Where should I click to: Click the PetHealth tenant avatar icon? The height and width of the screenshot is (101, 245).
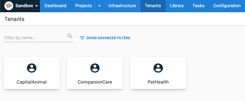[158, 68]
